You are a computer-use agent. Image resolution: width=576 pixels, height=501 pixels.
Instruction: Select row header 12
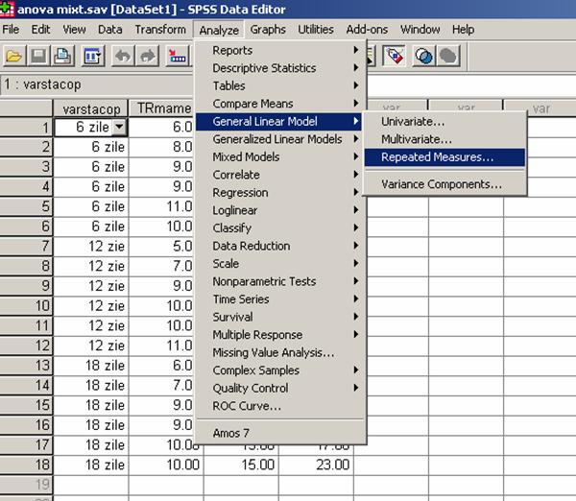pos(27,346)
